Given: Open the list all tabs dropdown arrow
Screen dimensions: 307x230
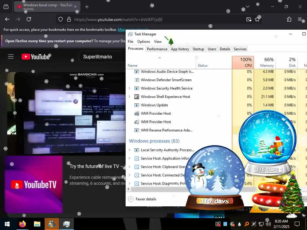Looking at the screenshot, I should tap(247, 7).
